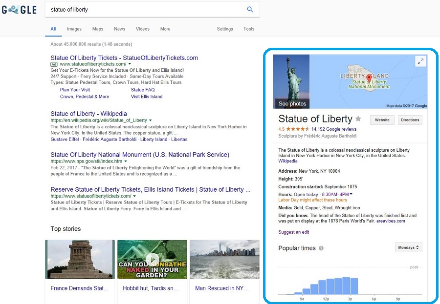Open the Visit Ellis Island sitelink
This screenshot has width=440, height=304.
[147, 97]
